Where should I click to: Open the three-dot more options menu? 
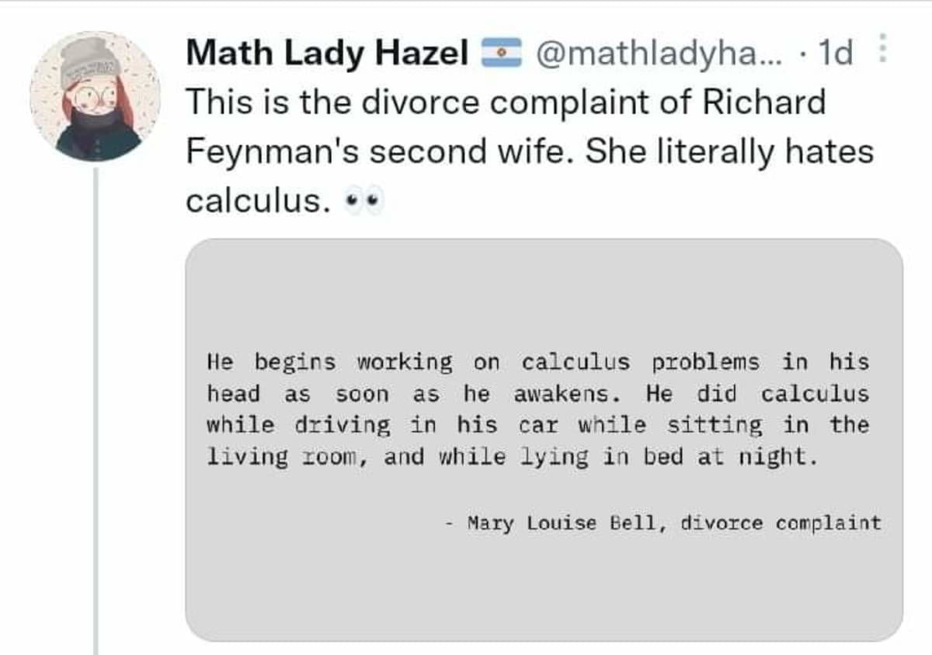881,51
